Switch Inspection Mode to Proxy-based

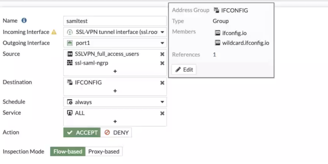(104, 152)
